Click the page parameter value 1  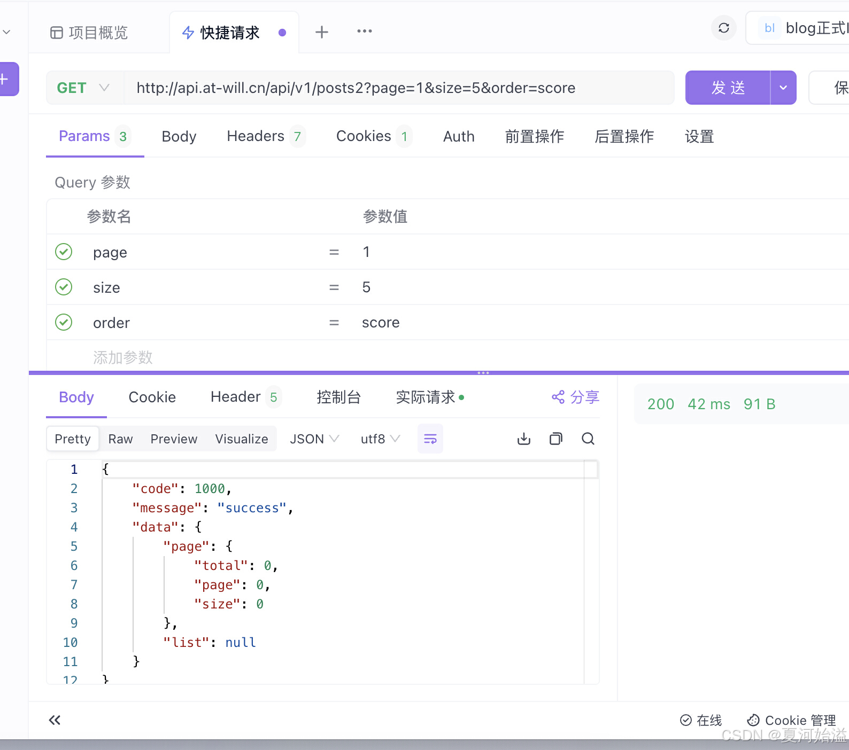pos(366,252)
